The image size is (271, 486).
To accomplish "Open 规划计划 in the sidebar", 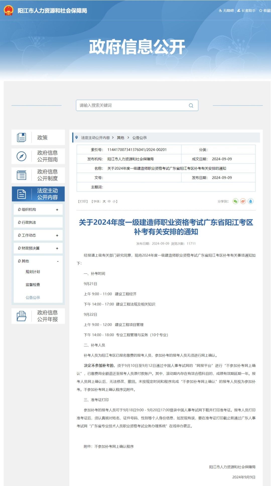I will [x=33, y=272].
